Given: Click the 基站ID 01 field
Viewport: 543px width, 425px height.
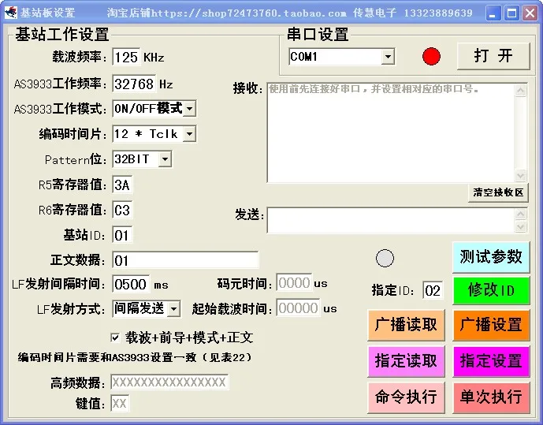Looking at the screenshot, I should pos(122,236).
